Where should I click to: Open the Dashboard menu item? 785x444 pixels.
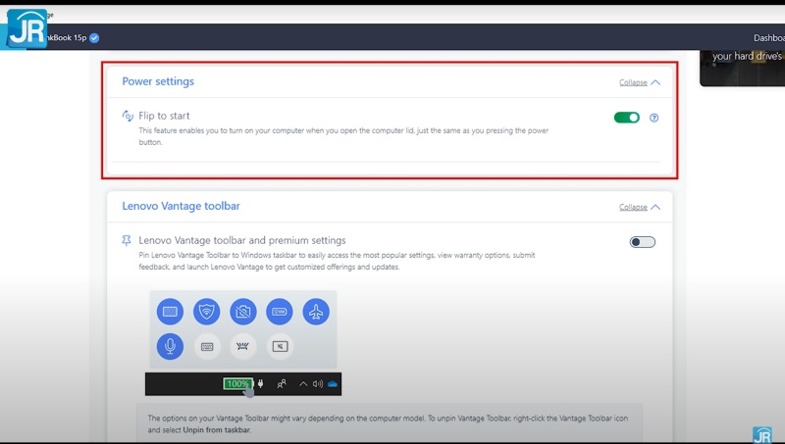[x=769, y=38]
